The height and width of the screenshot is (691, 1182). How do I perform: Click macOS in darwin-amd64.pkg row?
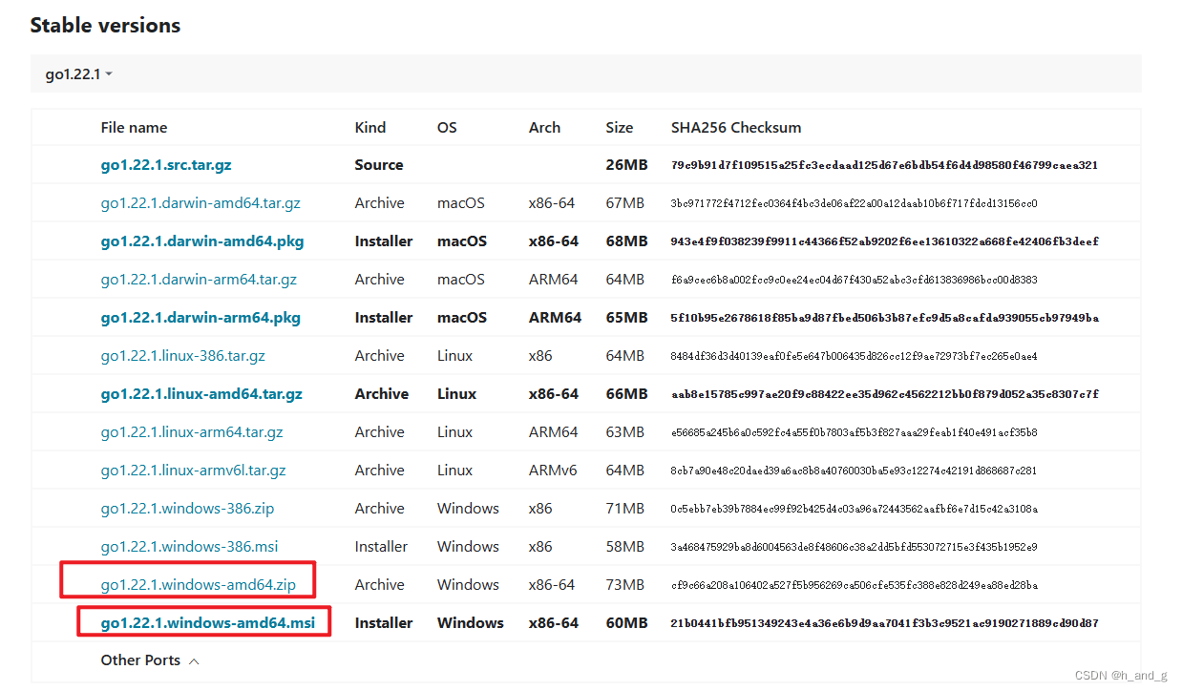click(462, 241)
